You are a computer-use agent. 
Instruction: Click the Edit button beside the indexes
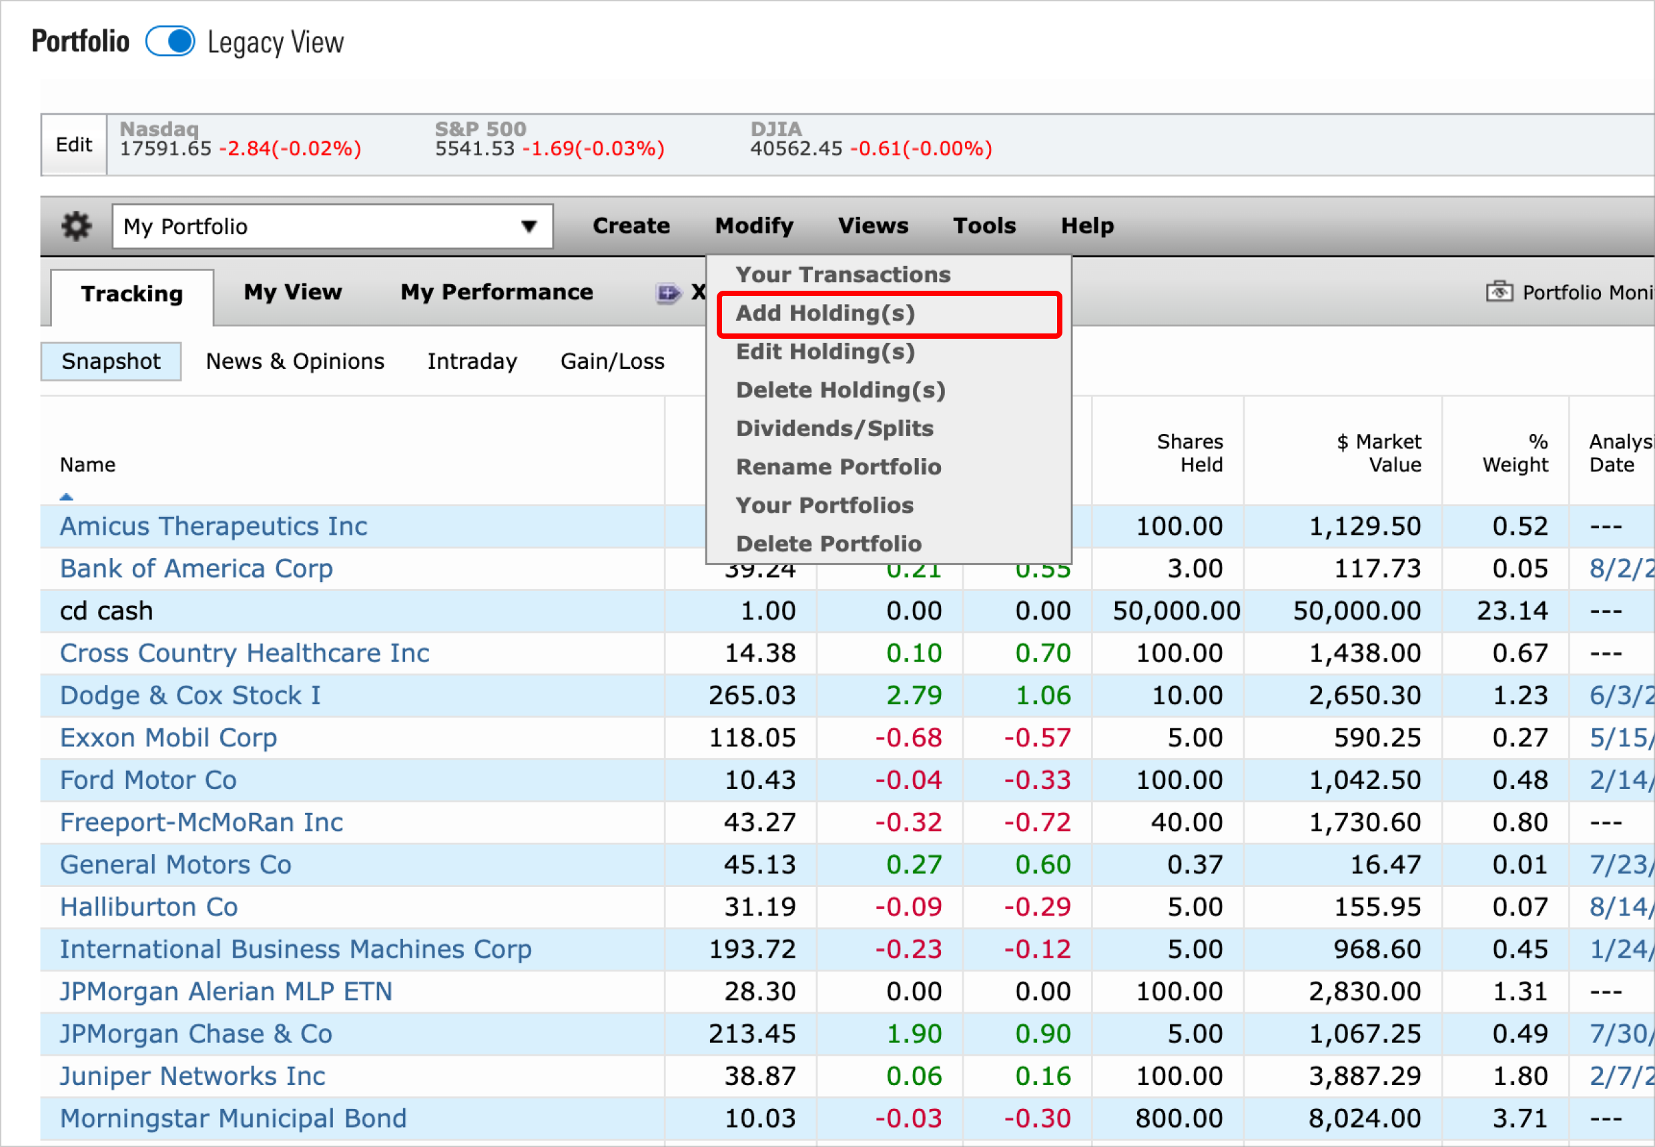click(x=74, y=145)
